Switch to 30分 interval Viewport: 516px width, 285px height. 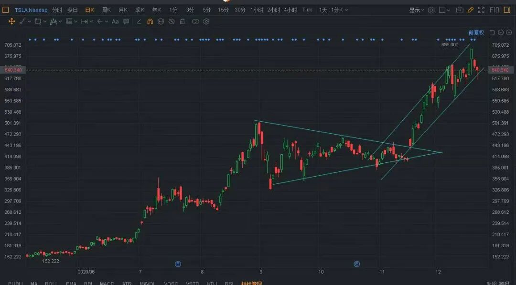pyautogui.click(x=240, y=10)
